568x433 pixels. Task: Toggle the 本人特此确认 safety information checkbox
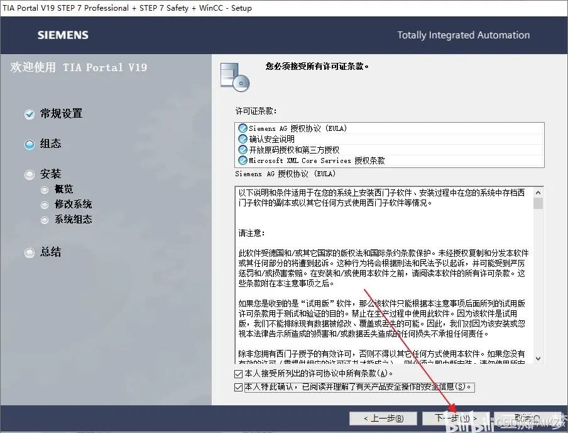[x=238, y=387]
